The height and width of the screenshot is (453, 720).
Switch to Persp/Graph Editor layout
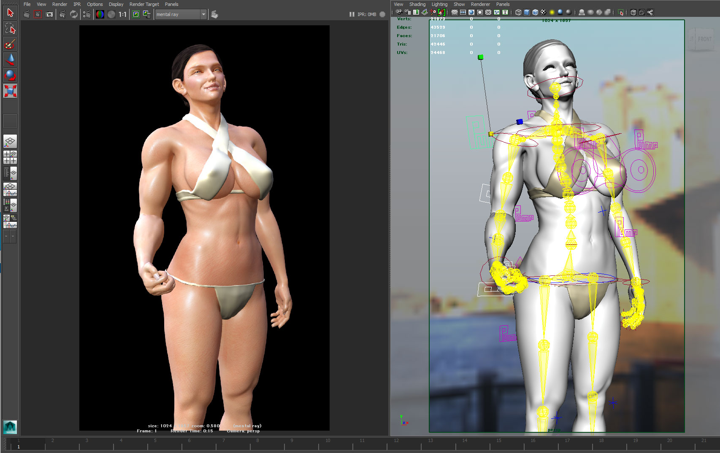tap(10, 189)
